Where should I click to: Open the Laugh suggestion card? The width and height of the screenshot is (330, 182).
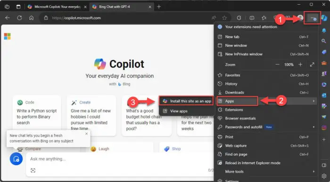pos(120,147)
